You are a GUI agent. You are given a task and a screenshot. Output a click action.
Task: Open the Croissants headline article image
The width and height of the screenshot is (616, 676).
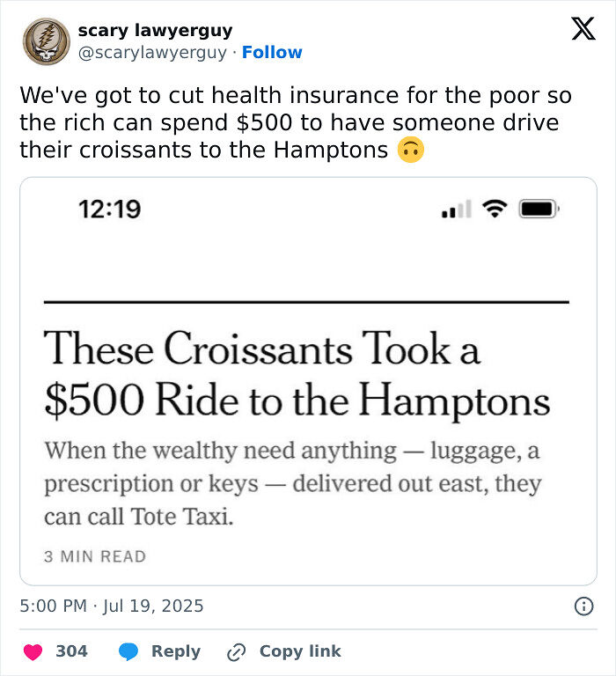pyautogui.click(x=308, y=381)
